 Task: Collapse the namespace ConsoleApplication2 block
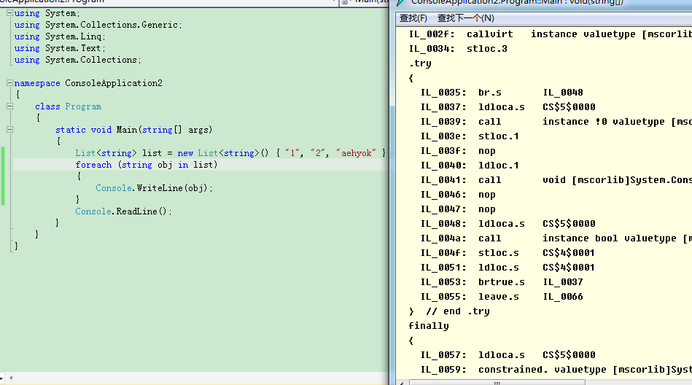(x=9, y=82)
